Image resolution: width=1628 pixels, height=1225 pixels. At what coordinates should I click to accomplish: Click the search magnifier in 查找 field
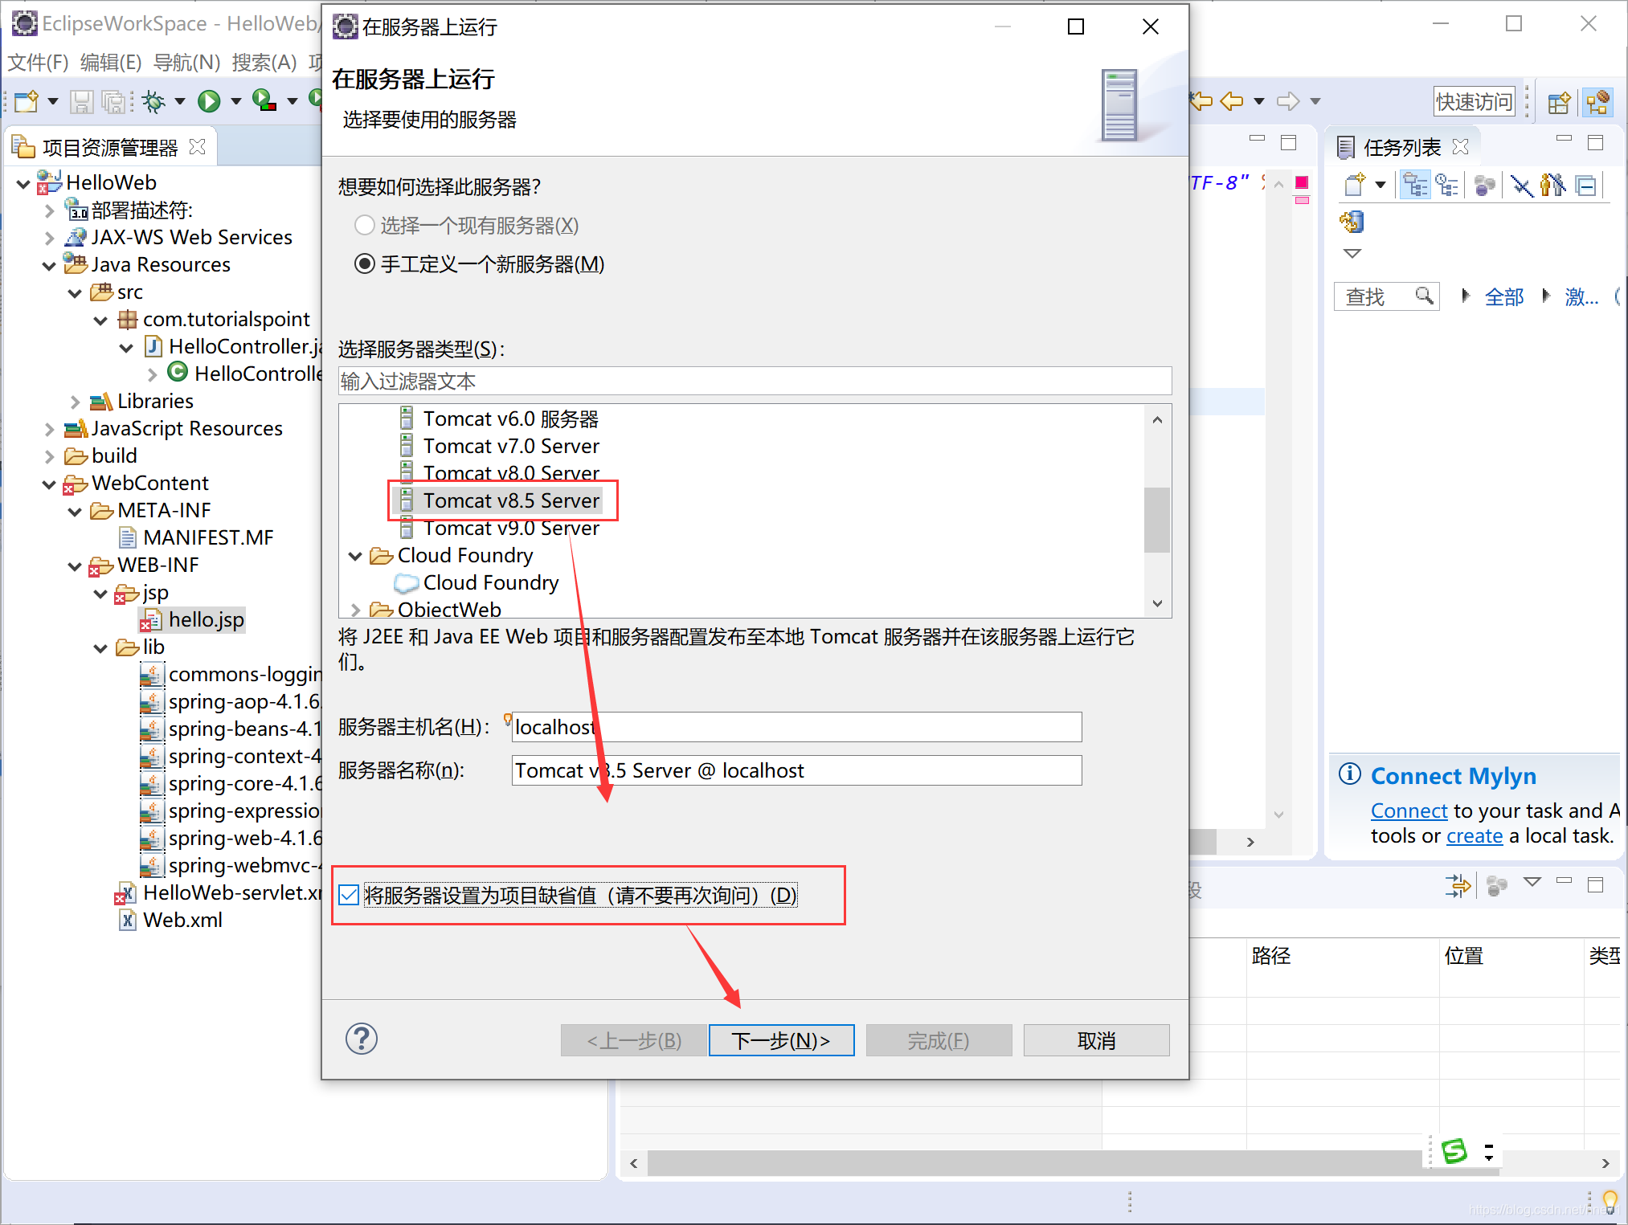(1424, 296)
